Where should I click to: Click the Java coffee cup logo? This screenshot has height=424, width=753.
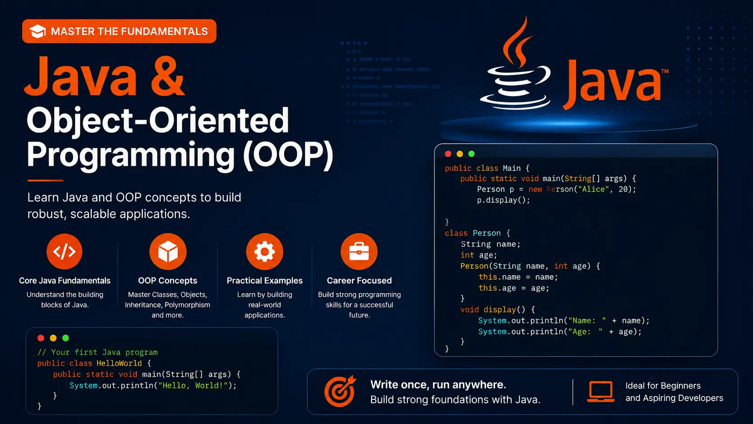(516, 63)
